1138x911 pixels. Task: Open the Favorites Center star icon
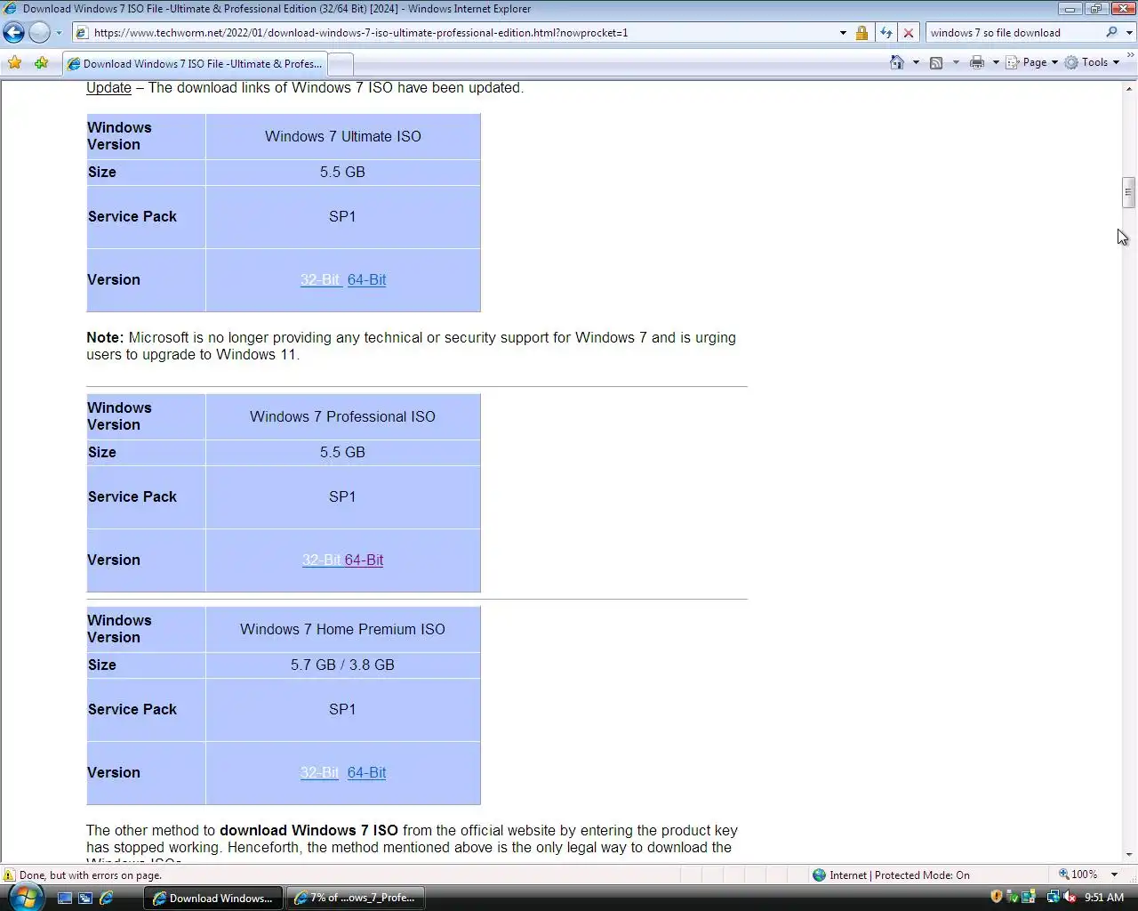click(15, 63)
